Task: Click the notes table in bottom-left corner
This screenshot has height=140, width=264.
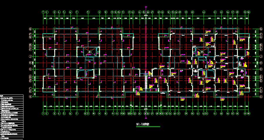Action: tap(11, 117)
